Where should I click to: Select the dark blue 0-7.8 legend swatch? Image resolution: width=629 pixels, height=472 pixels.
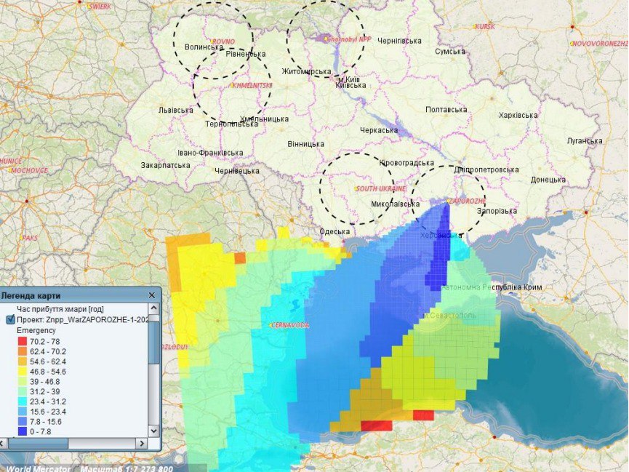(21, 432)
